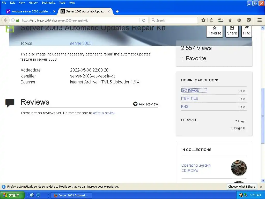Bookmark this page with the star icon
This screenshot has width=265, height=199.
point(203,20)
